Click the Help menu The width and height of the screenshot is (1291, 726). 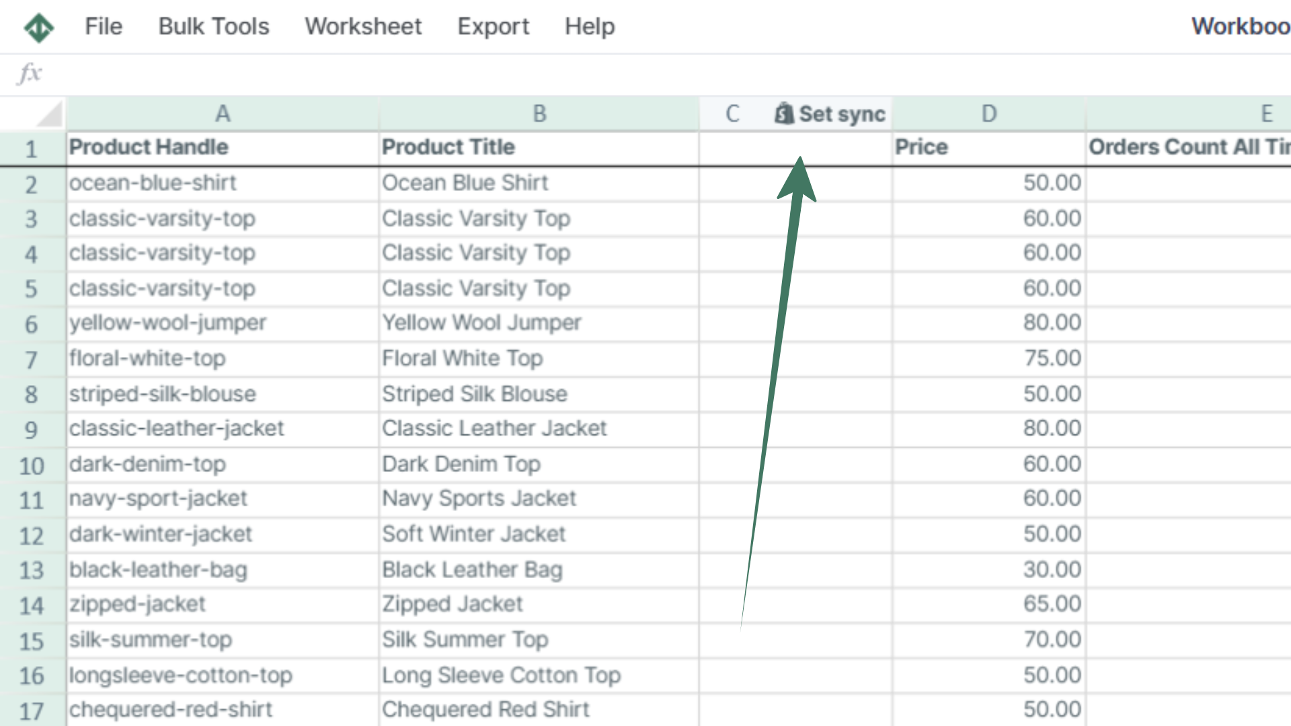click(590, 27)
